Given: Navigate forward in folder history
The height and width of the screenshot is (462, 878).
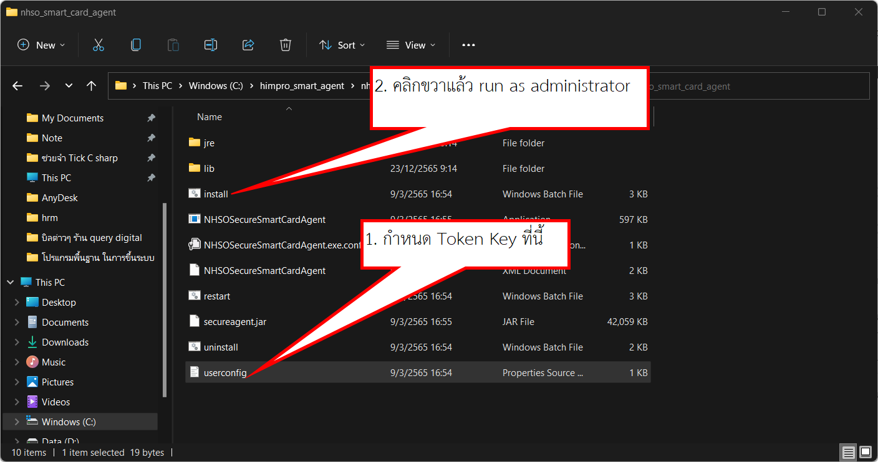Looking at the screenshot, I should coord(44,85).
